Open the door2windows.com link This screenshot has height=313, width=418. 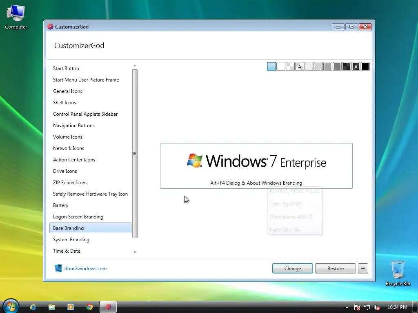click(86, 269)
